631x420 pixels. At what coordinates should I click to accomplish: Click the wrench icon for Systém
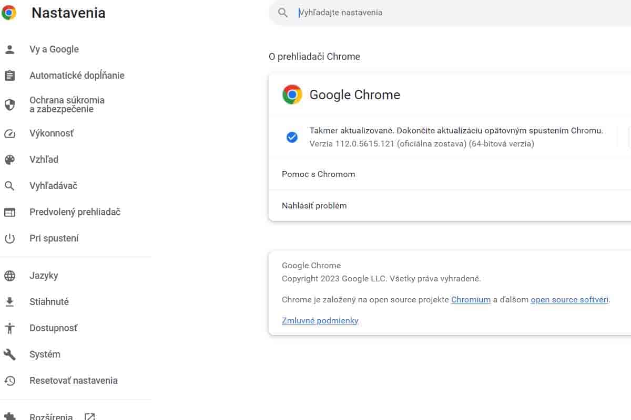[x=9, y=354]
